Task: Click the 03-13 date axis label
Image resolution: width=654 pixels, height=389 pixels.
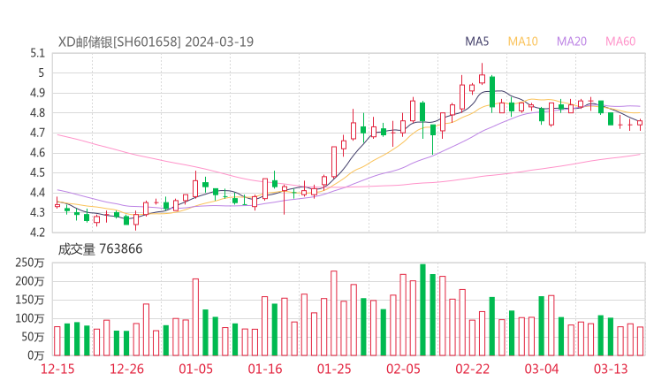Action: click(x=611, y=369)
